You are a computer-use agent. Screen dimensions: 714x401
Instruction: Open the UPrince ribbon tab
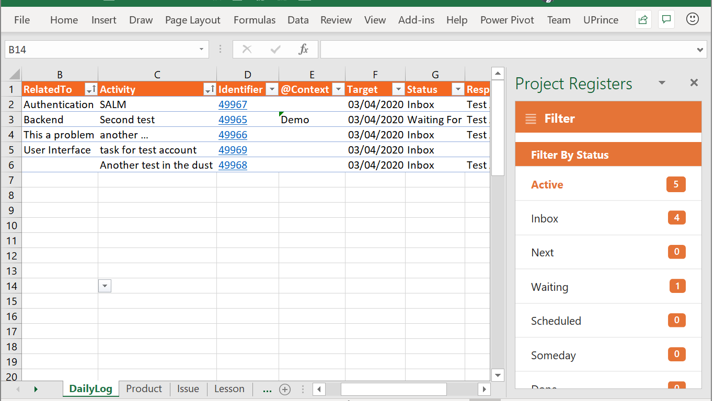coord(601,20)
